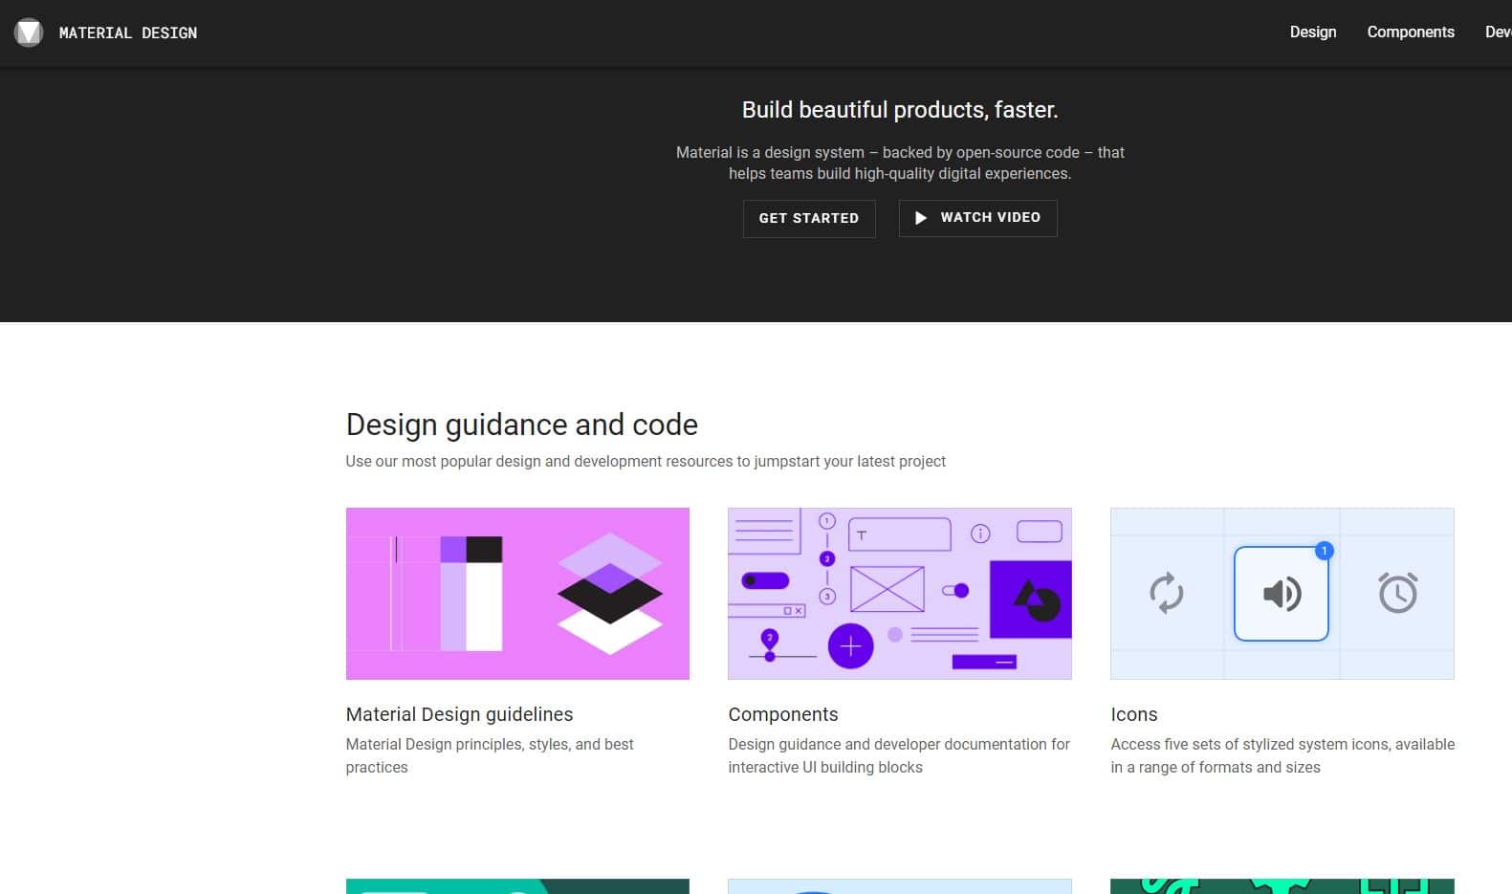This screenshot has width=1512, height=894.
Task: Click the GET STARTED button
Action: click(x=809, y=218)
